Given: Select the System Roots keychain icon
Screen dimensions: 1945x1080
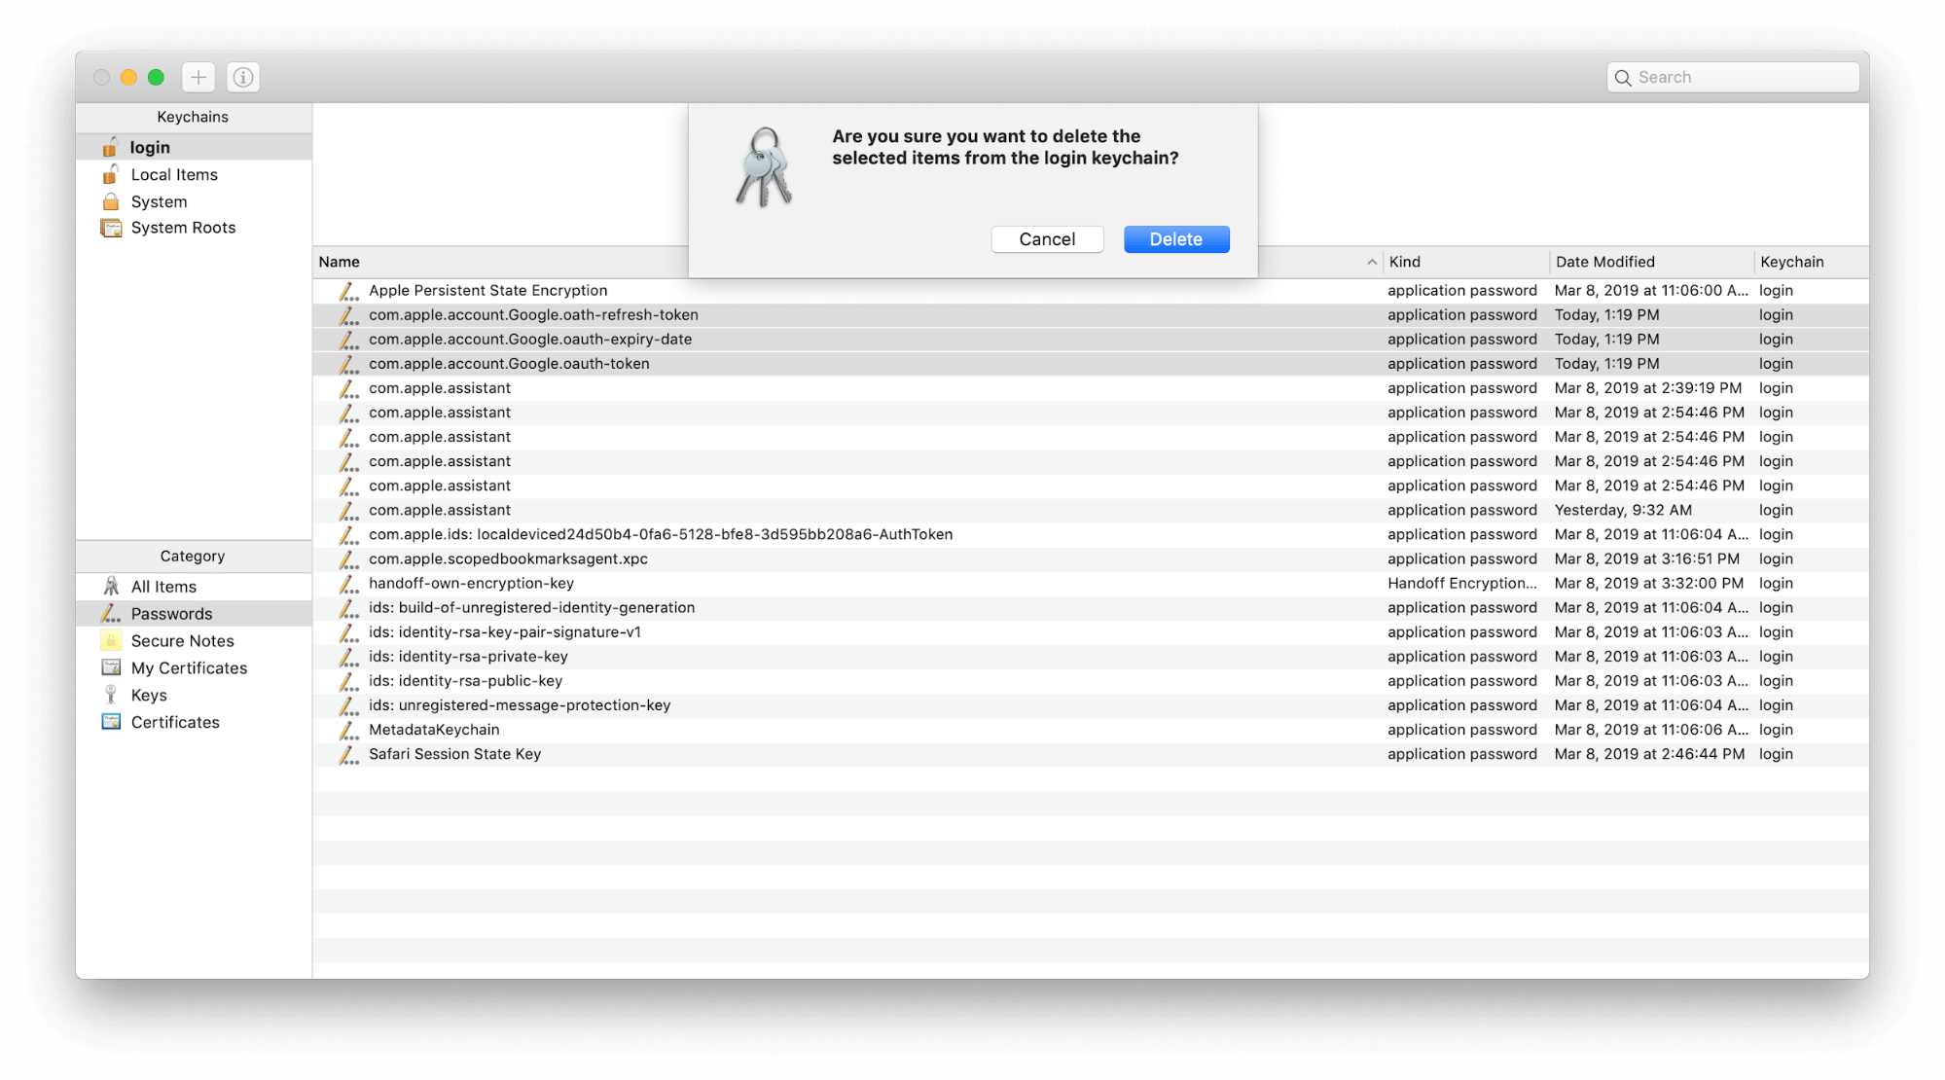Looking at the screenshot, I should point(113,226).
